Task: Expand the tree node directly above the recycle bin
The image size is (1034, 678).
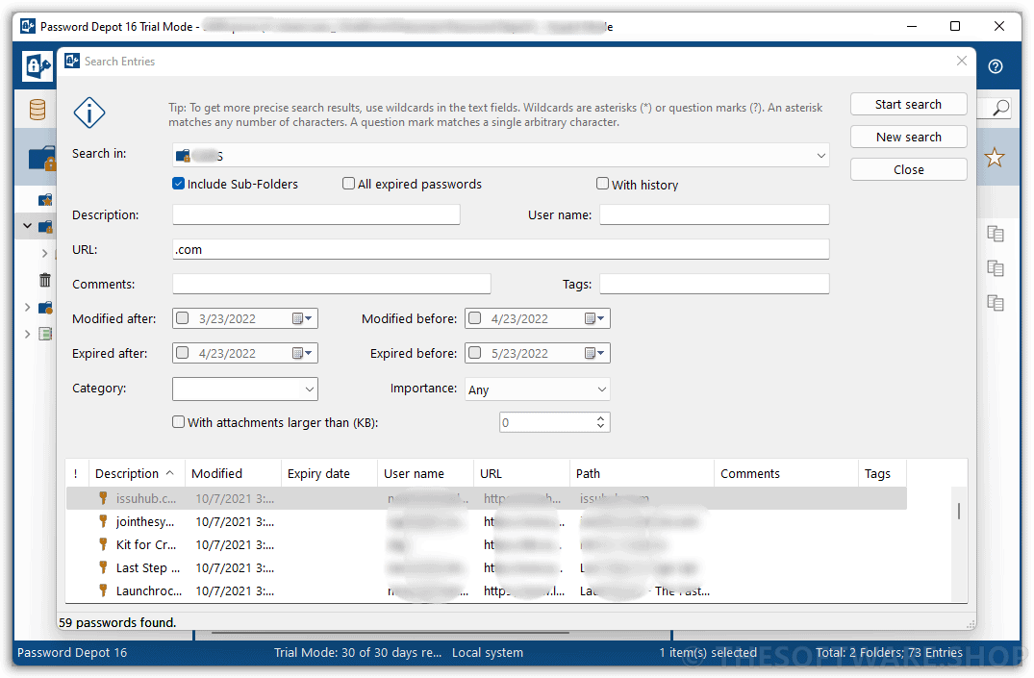Action: coord(44,253)
